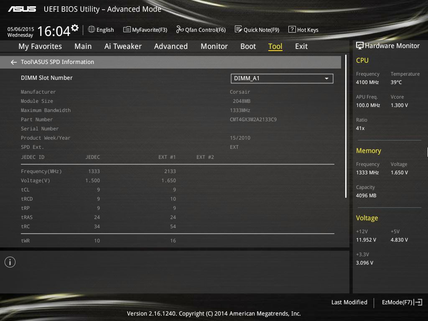Switch to the Monitor tab
This screenshot has width=428, height=321.
214,46
